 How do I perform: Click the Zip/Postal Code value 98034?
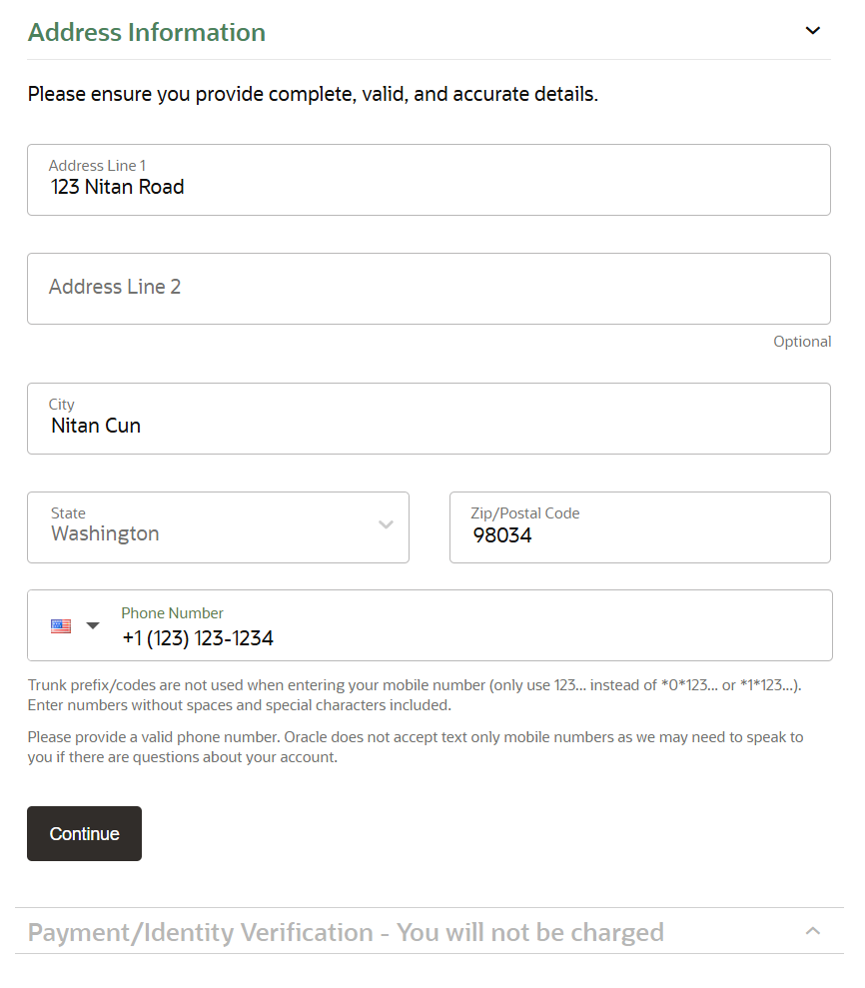coord(502,535)
